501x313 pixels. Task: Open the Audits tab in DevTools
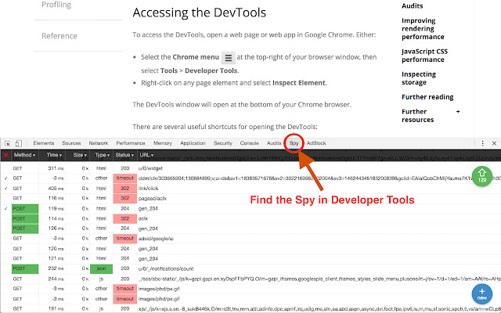274,143
